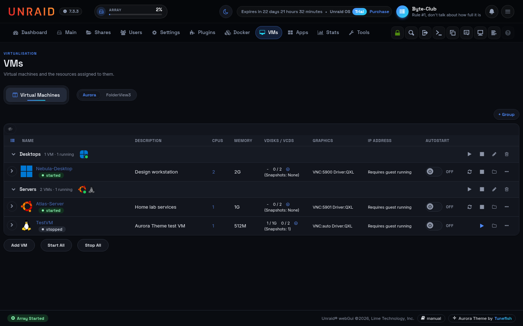Collapse the Desktops group
523x326 pixels.
tap(13, 154)
